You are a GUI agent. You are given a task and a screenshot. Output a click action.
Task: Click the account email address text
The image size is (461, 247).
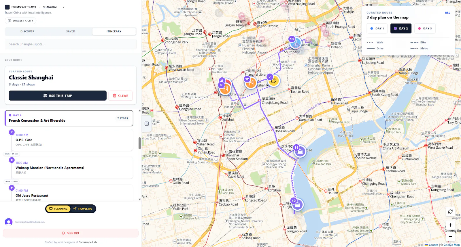(30, 222)
